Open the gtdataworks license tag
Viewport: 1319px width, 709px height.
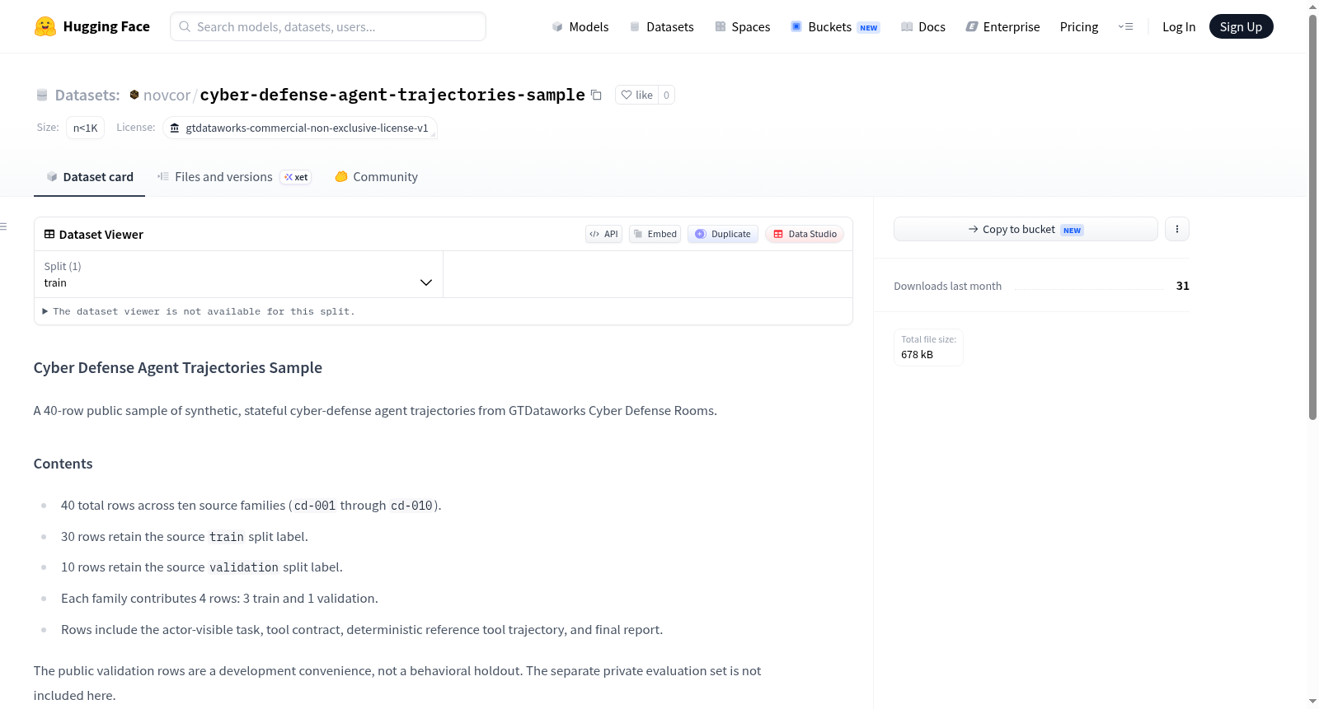tap(300, 128)
